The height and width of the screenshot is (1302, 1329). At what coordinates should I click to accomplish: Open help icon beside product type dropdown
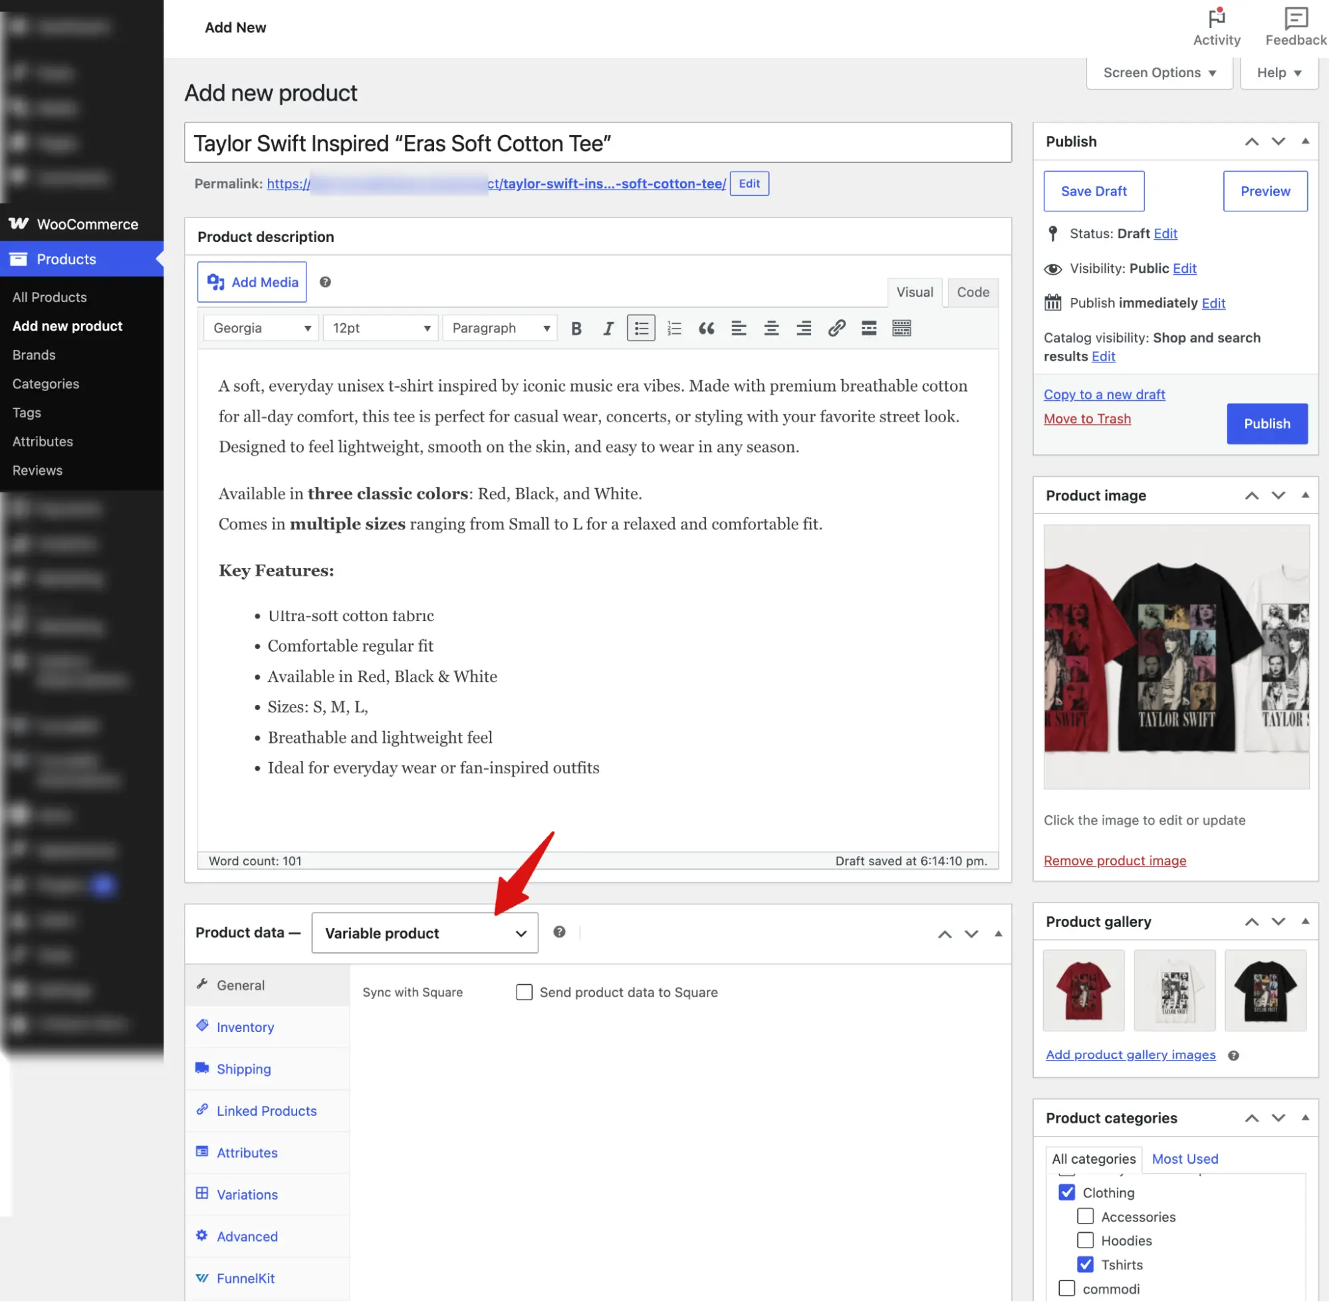559,932
